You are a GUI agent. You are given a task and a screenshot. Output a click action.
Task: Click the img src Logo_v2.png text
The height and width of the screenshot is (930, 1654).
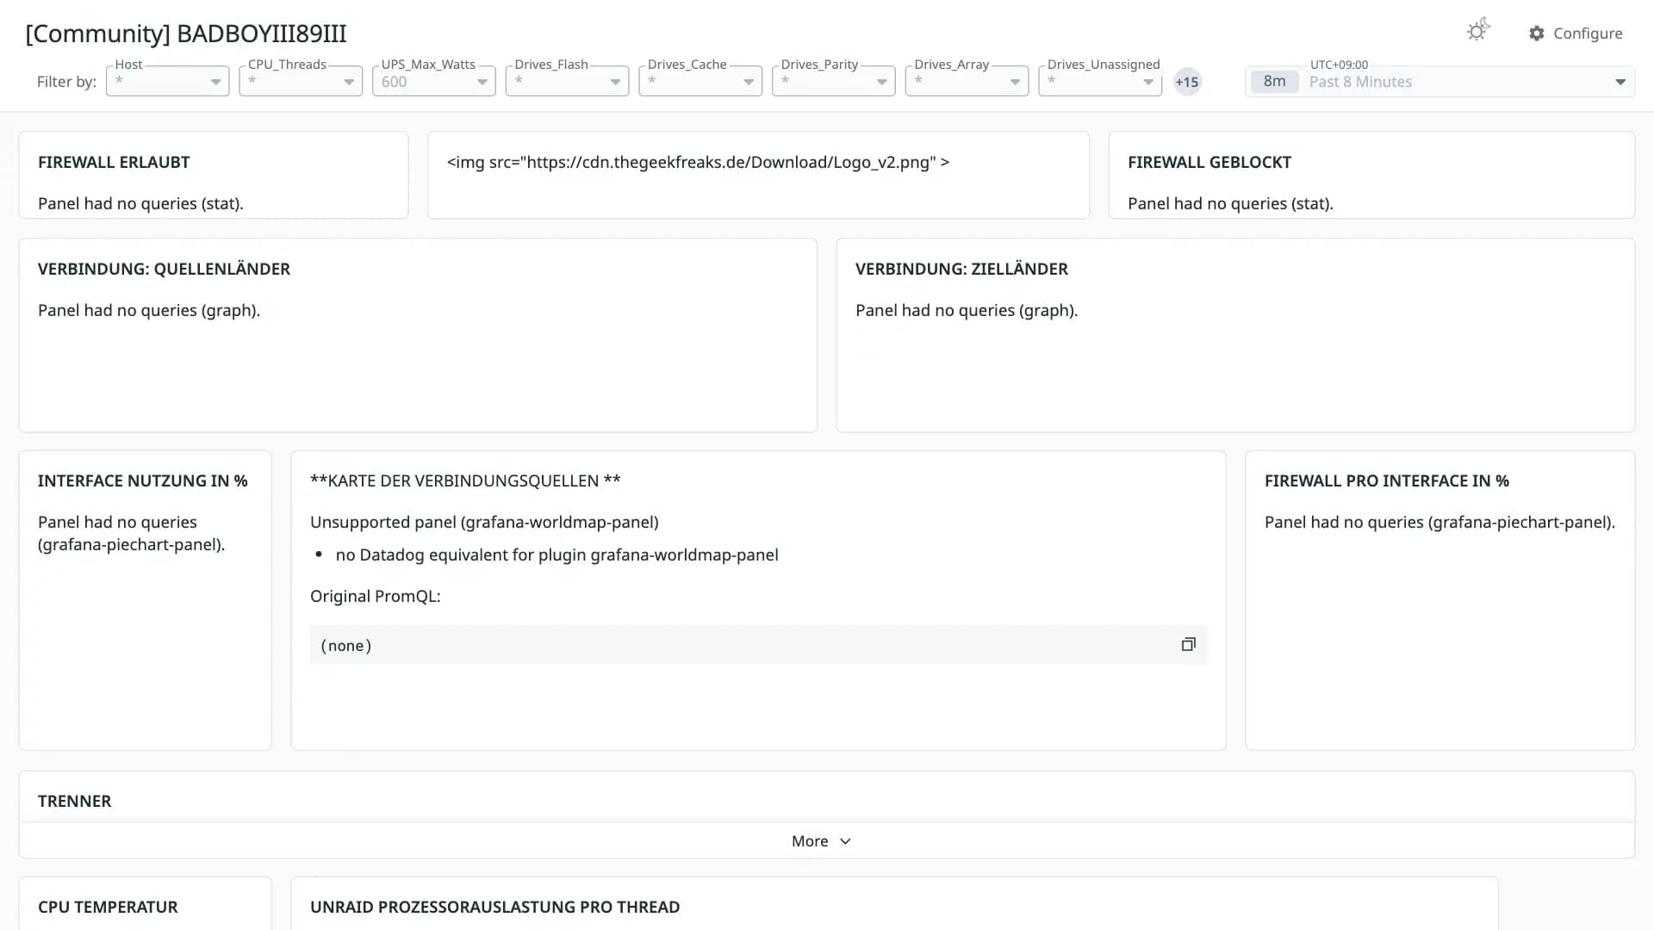point(698,162)
